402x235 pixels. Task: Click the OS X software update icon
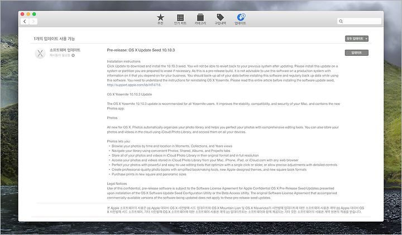click(40, 53)
